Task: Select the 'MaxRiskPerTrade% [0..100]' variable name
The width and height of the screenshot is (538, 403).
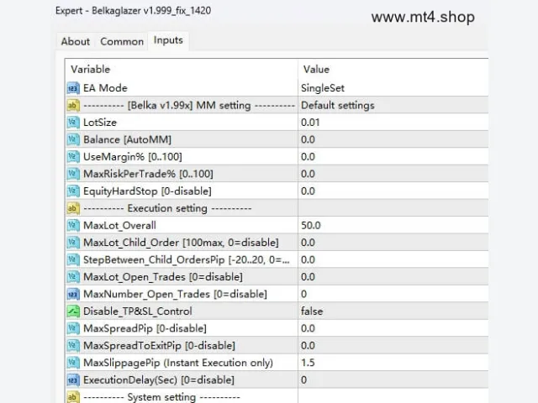Action: [x=148, y=174]
